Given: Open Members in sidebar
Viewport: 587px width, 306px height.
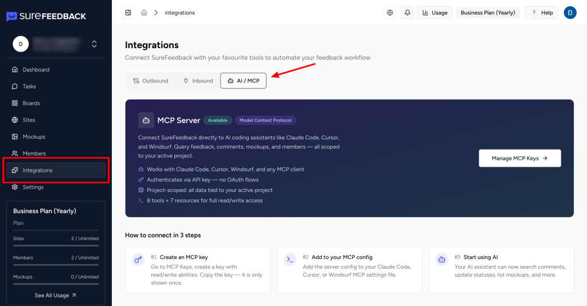Looking at the screenshot, I should [x=56, y=154].
